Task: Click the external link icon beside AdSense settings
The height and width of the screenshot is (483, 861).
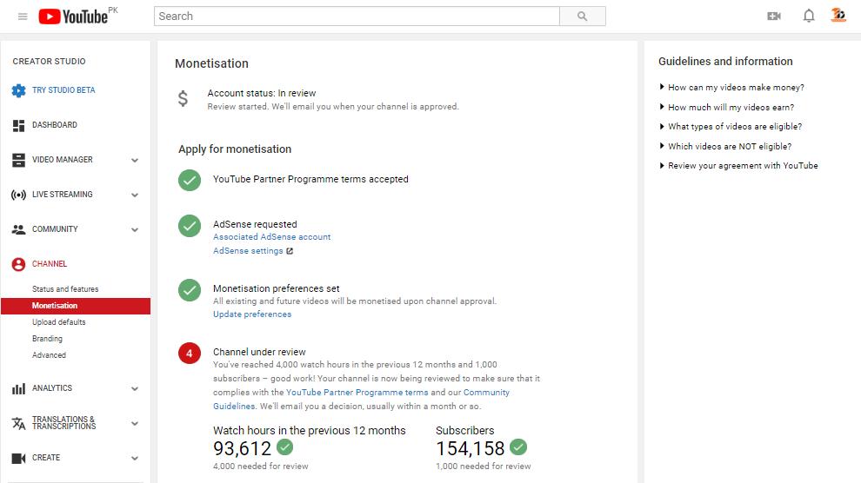Action: (x=290, y=251)
